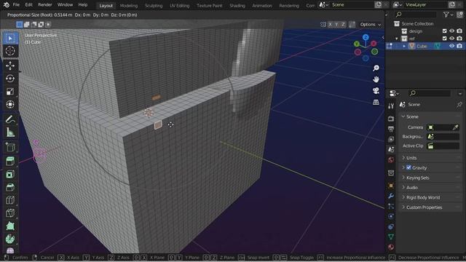Image resolution: width=466 pixels, height=262 pixels.
Task: Select the Spin tool
Action: (10, 239)
